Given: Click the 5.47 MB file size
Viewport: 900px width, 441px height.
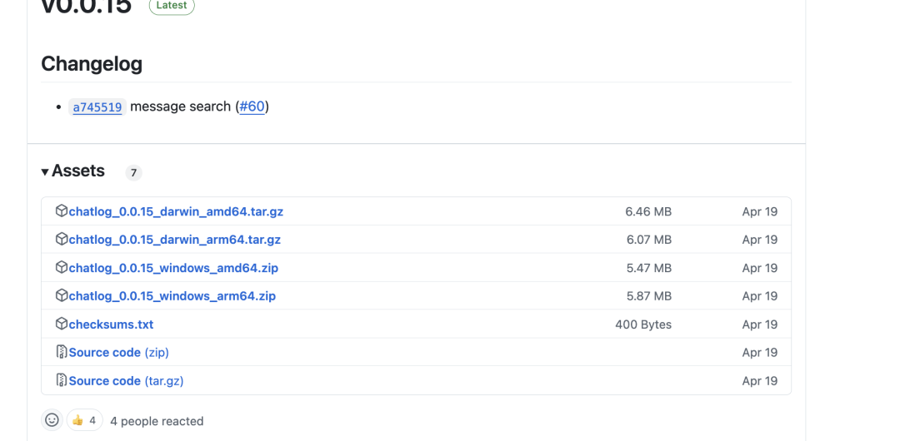Looking at the screenshot, I should tap(649, 268).
